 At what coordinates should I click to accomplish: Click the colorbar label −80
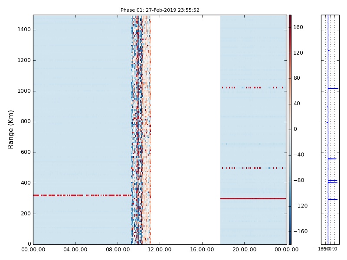point(299,180)
